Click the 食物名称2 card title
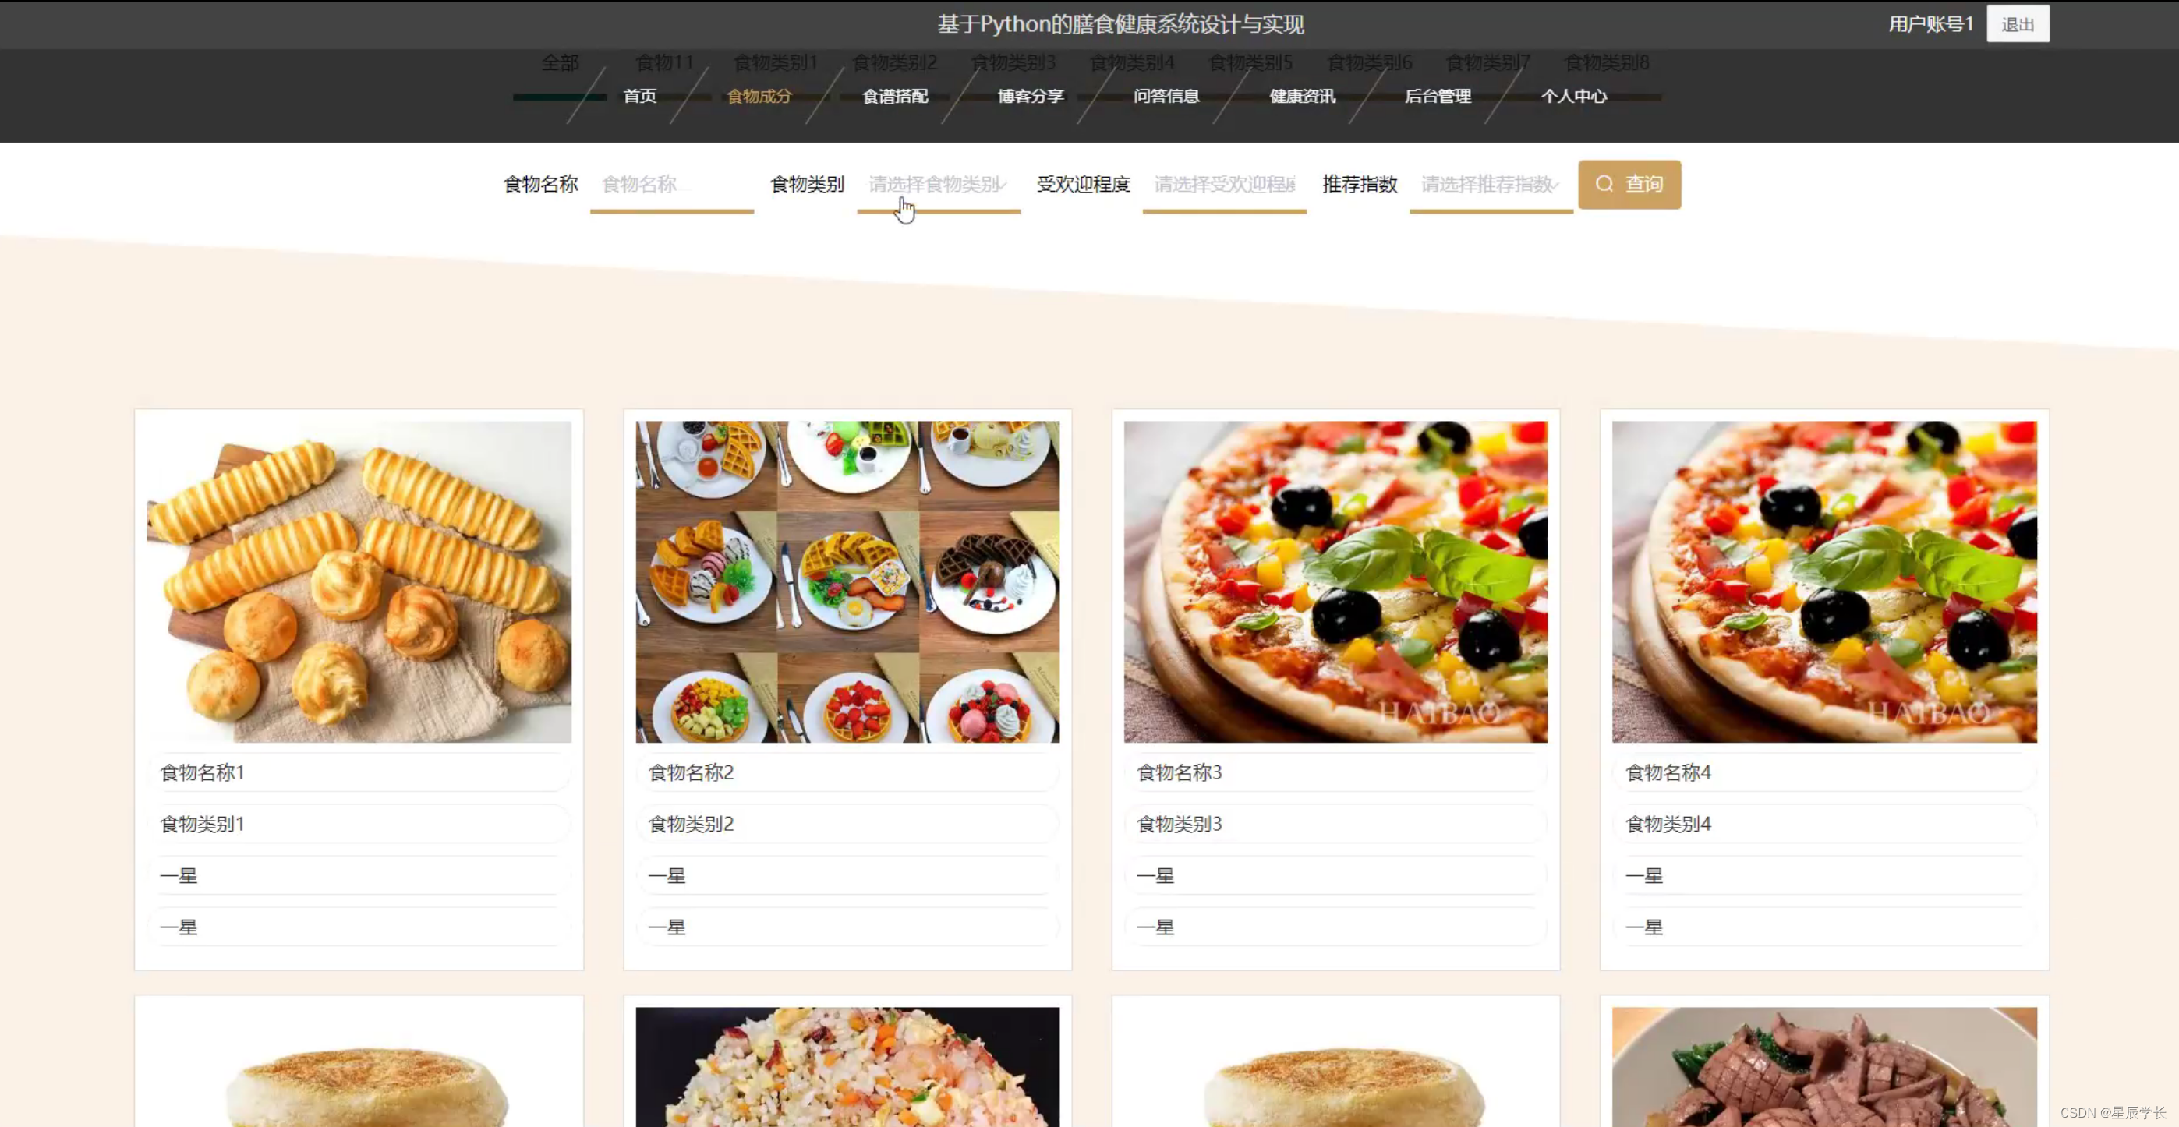Screen dimensions: 2179x1127 coord(691,772)
